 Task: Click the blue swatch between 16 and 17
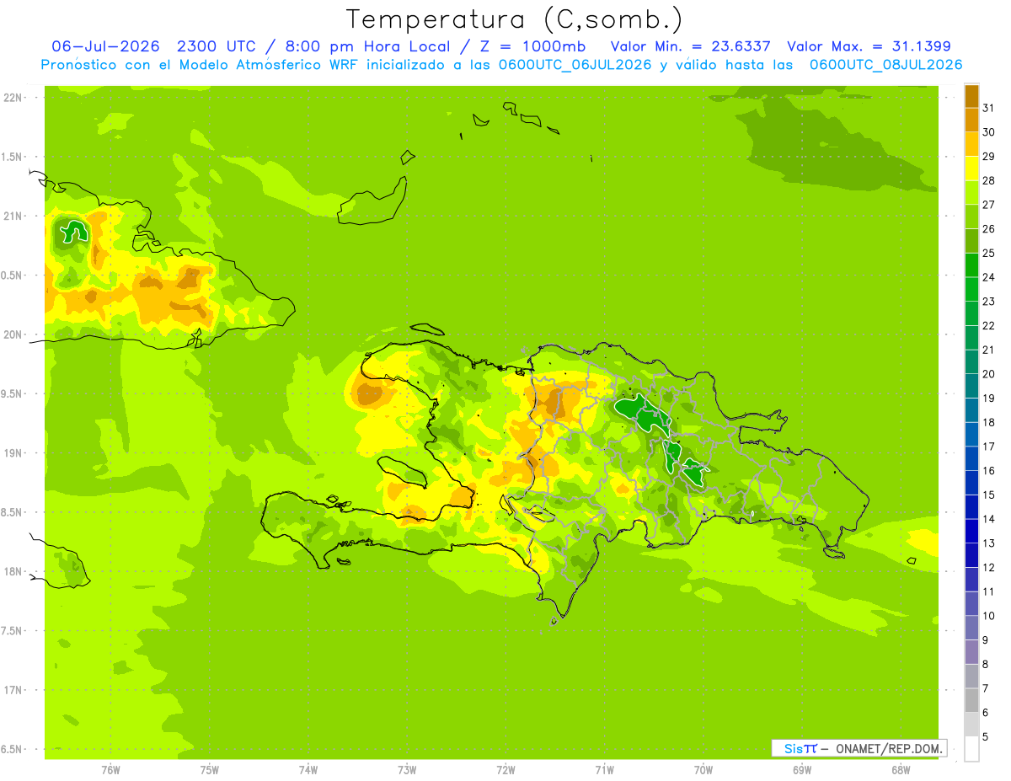(x=971, y=458)
